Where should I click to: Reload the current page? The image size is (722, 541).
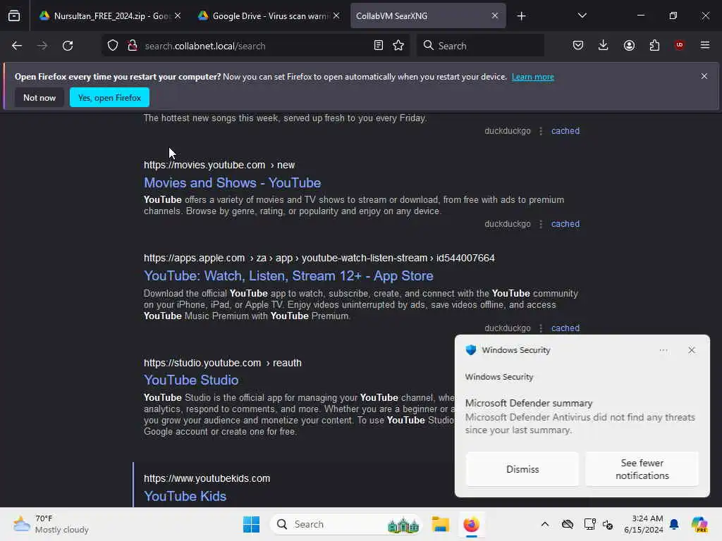68,46
